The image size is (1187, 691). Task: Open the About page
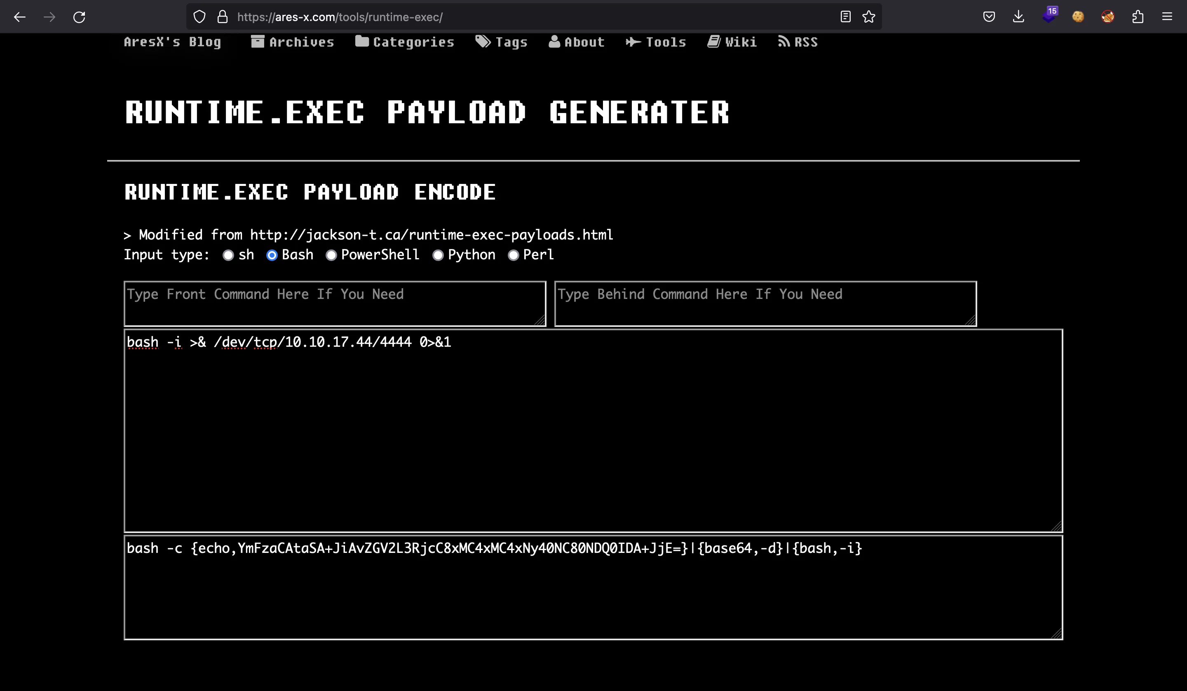(577, 42)
